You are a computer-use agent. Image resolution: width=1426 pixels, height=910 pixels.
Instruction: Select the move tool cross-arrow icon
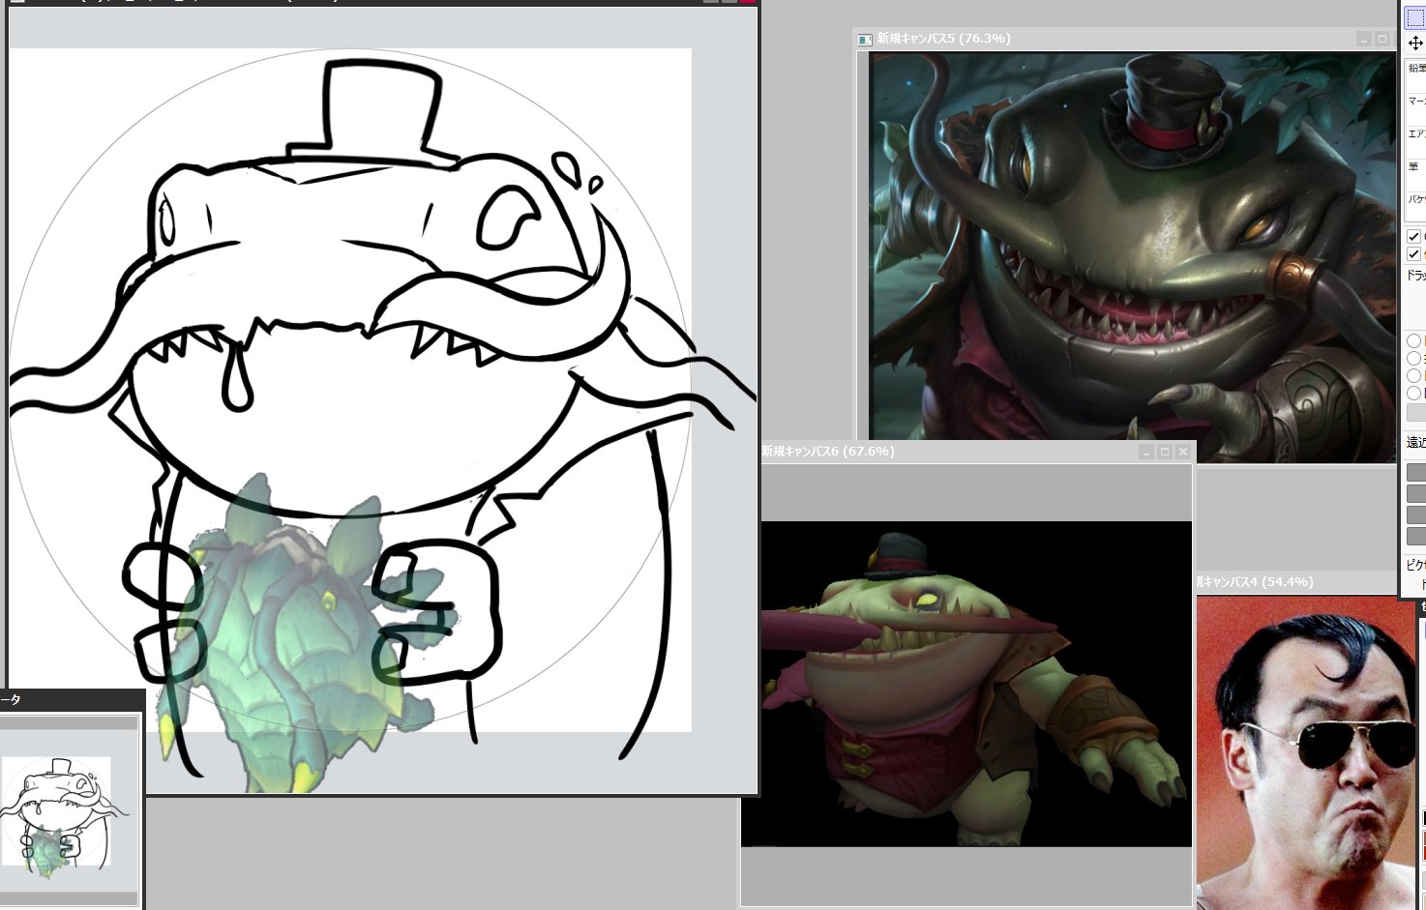click(1415, 43)
